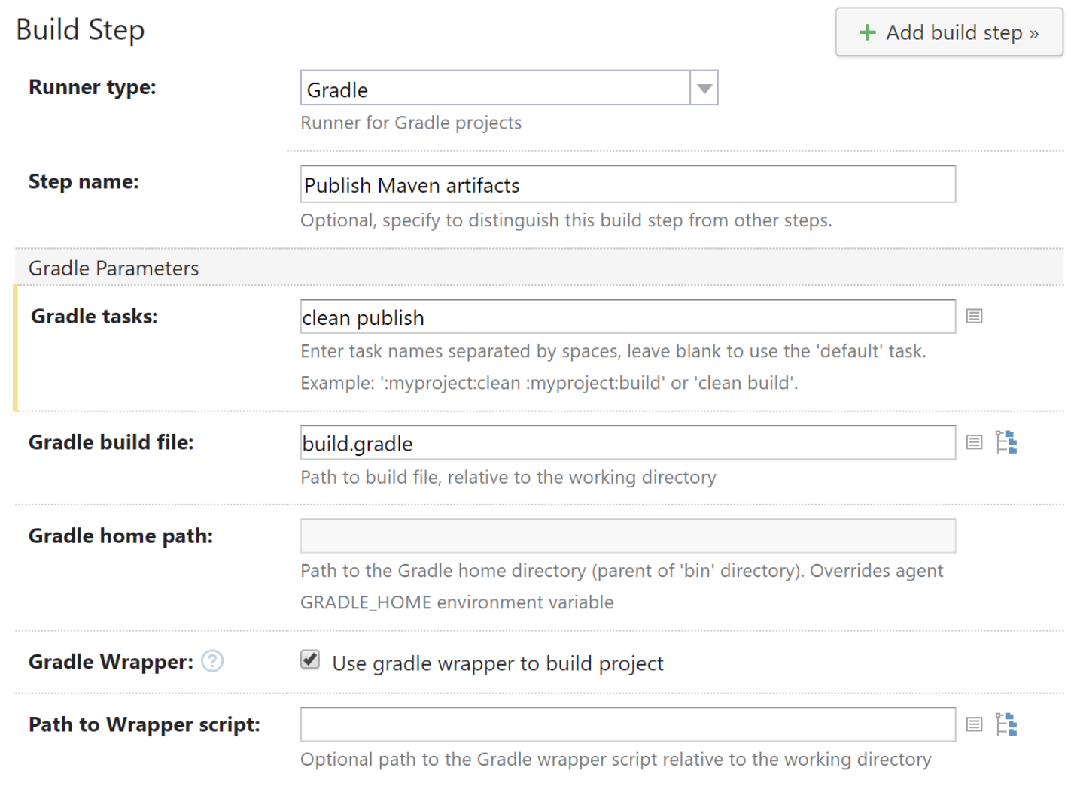Click 'Path to the Gradle home directory' hint
1071x798 pixels.
[621, 571]
